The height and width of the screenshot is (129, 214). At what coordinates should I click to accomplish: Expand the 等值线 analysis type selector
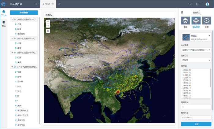pyautogui.click(x=209, y=36)
